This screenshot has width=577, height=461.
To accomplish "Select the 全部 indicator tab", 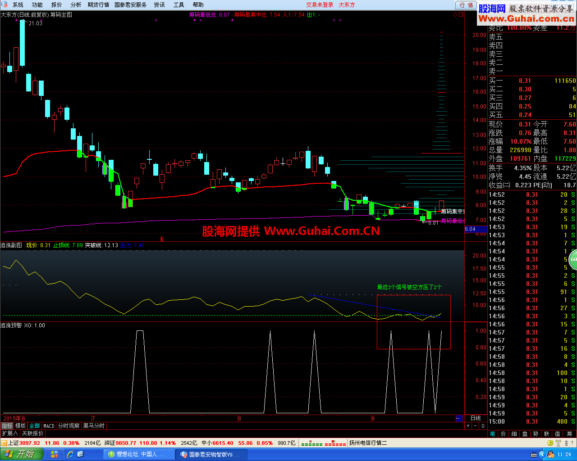I will pos(35,426).
